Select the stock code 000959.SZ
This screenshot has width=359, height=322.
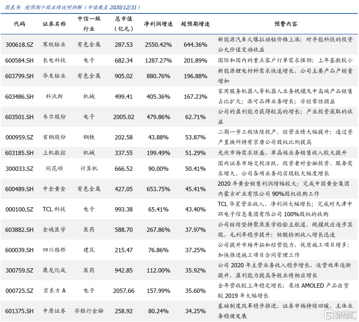point(19,137)
